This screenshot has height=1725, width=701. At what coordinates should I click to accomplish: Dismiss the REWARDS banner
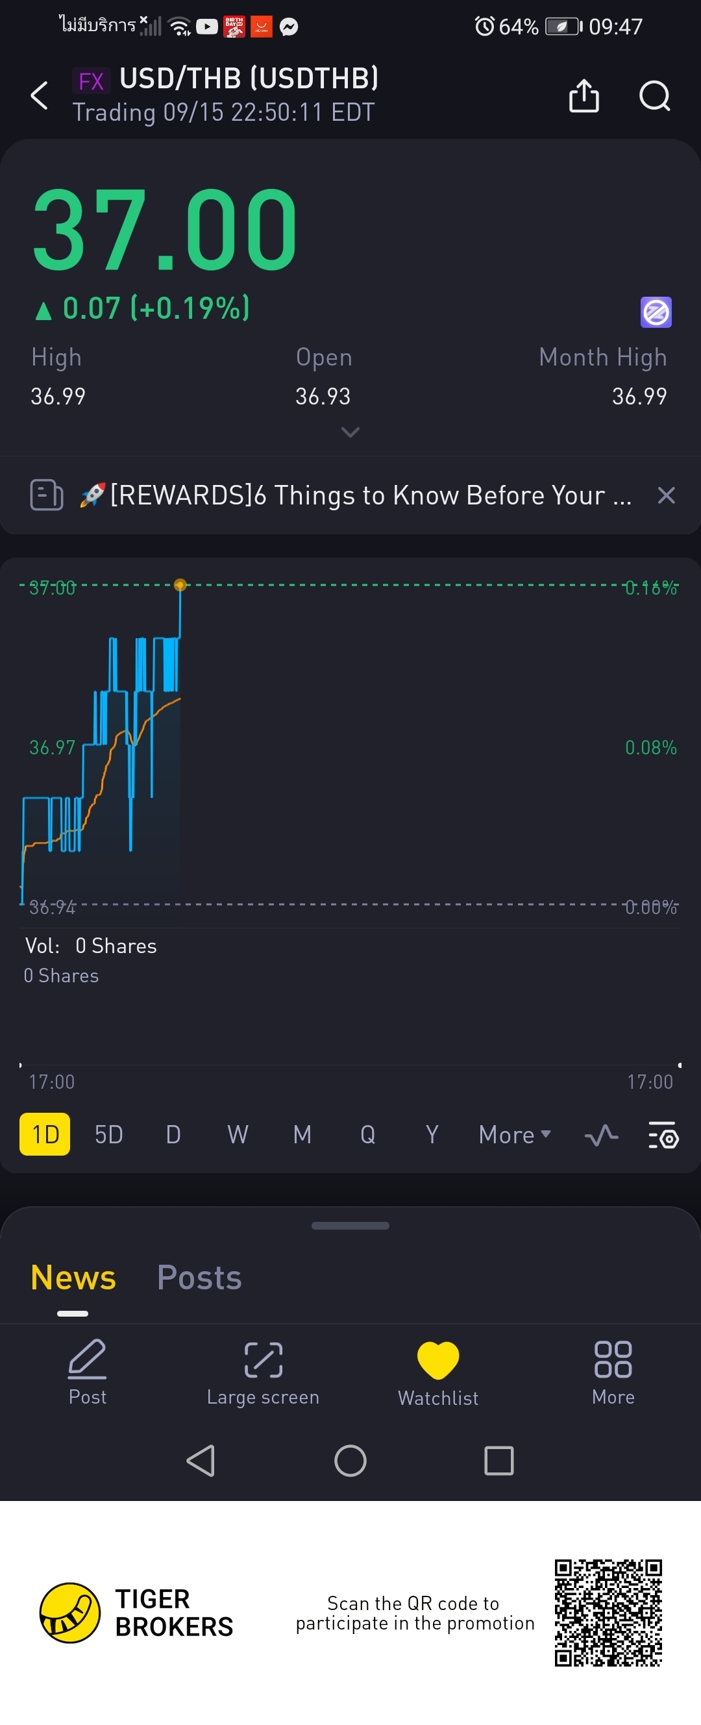(665, 495)
